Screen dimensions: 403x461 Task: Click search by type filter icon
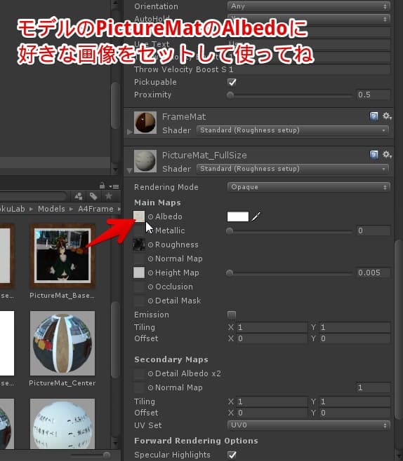[79, 196]
